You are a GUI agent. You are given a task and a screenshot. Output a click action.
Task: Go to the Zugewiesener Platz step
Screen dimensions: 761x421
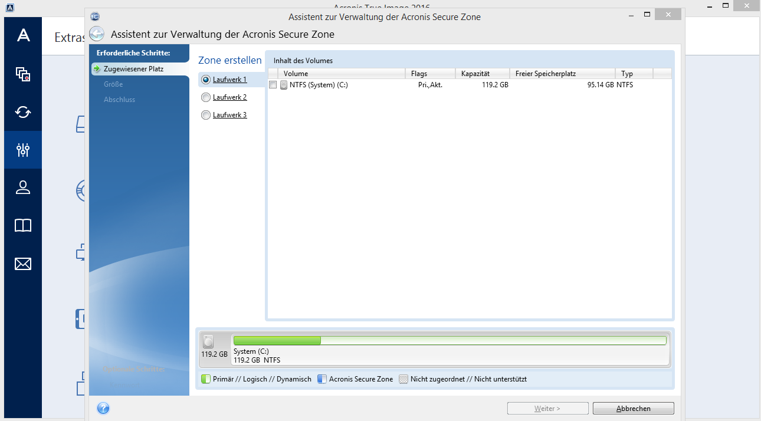click(133, 69)
